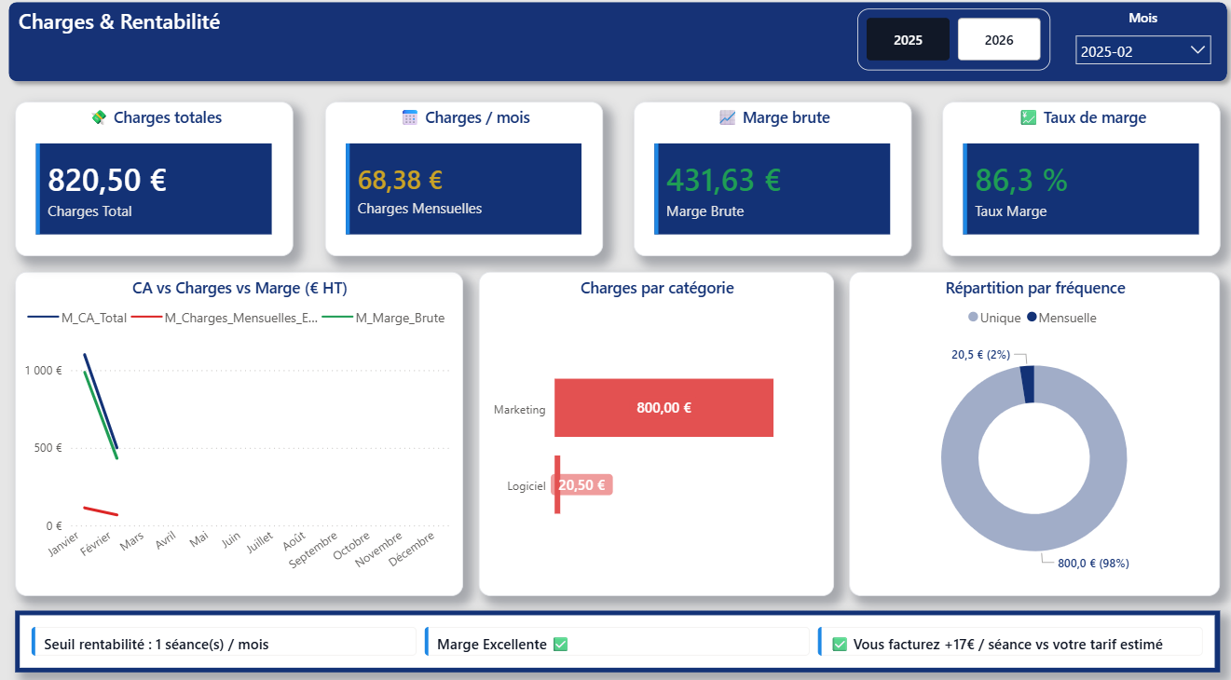Click the money icon beside Charges totales
The image size is (1231, 680).
click(99, 117)
